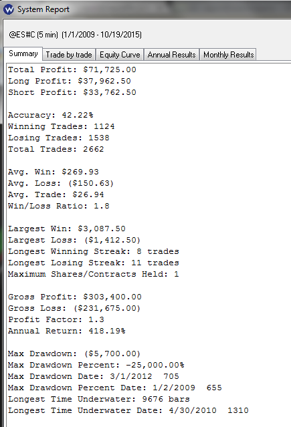Click the System Report window app icon
Viewport: 291px width, 427px height.
[9, 9]
